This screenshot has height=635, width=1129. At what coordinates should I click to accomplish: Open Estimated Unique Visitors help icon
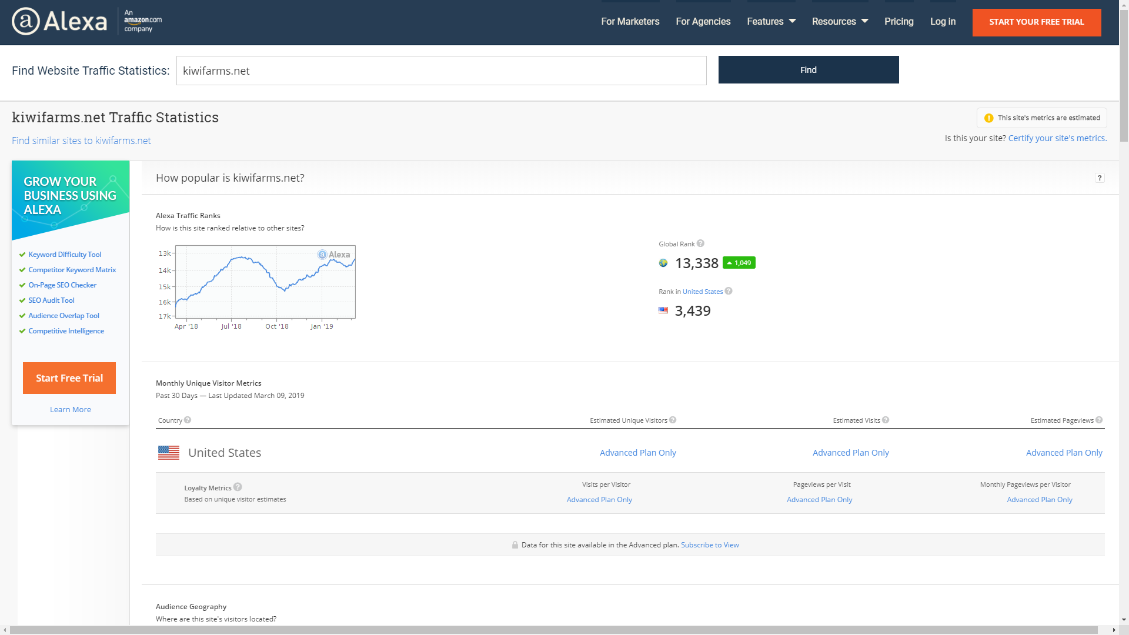point(673,420)
